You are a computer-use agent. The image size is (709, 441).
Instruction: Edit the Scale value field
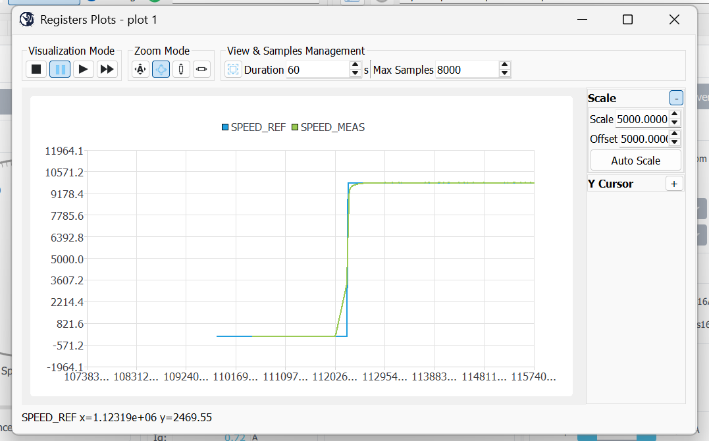642,118
